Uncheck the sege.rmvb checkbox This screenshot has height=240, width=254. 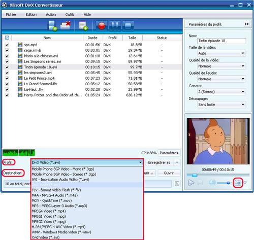pos(7,50)
